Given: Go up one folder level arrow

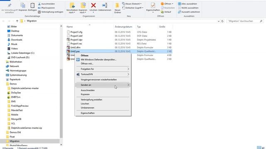Looking at the screenshot, I should tap(17, 21).
